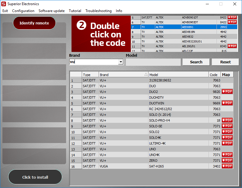This screenshot has width=242, height=188.
Task: Download the PDF map for UNO4K
Action: pos(227,155)
